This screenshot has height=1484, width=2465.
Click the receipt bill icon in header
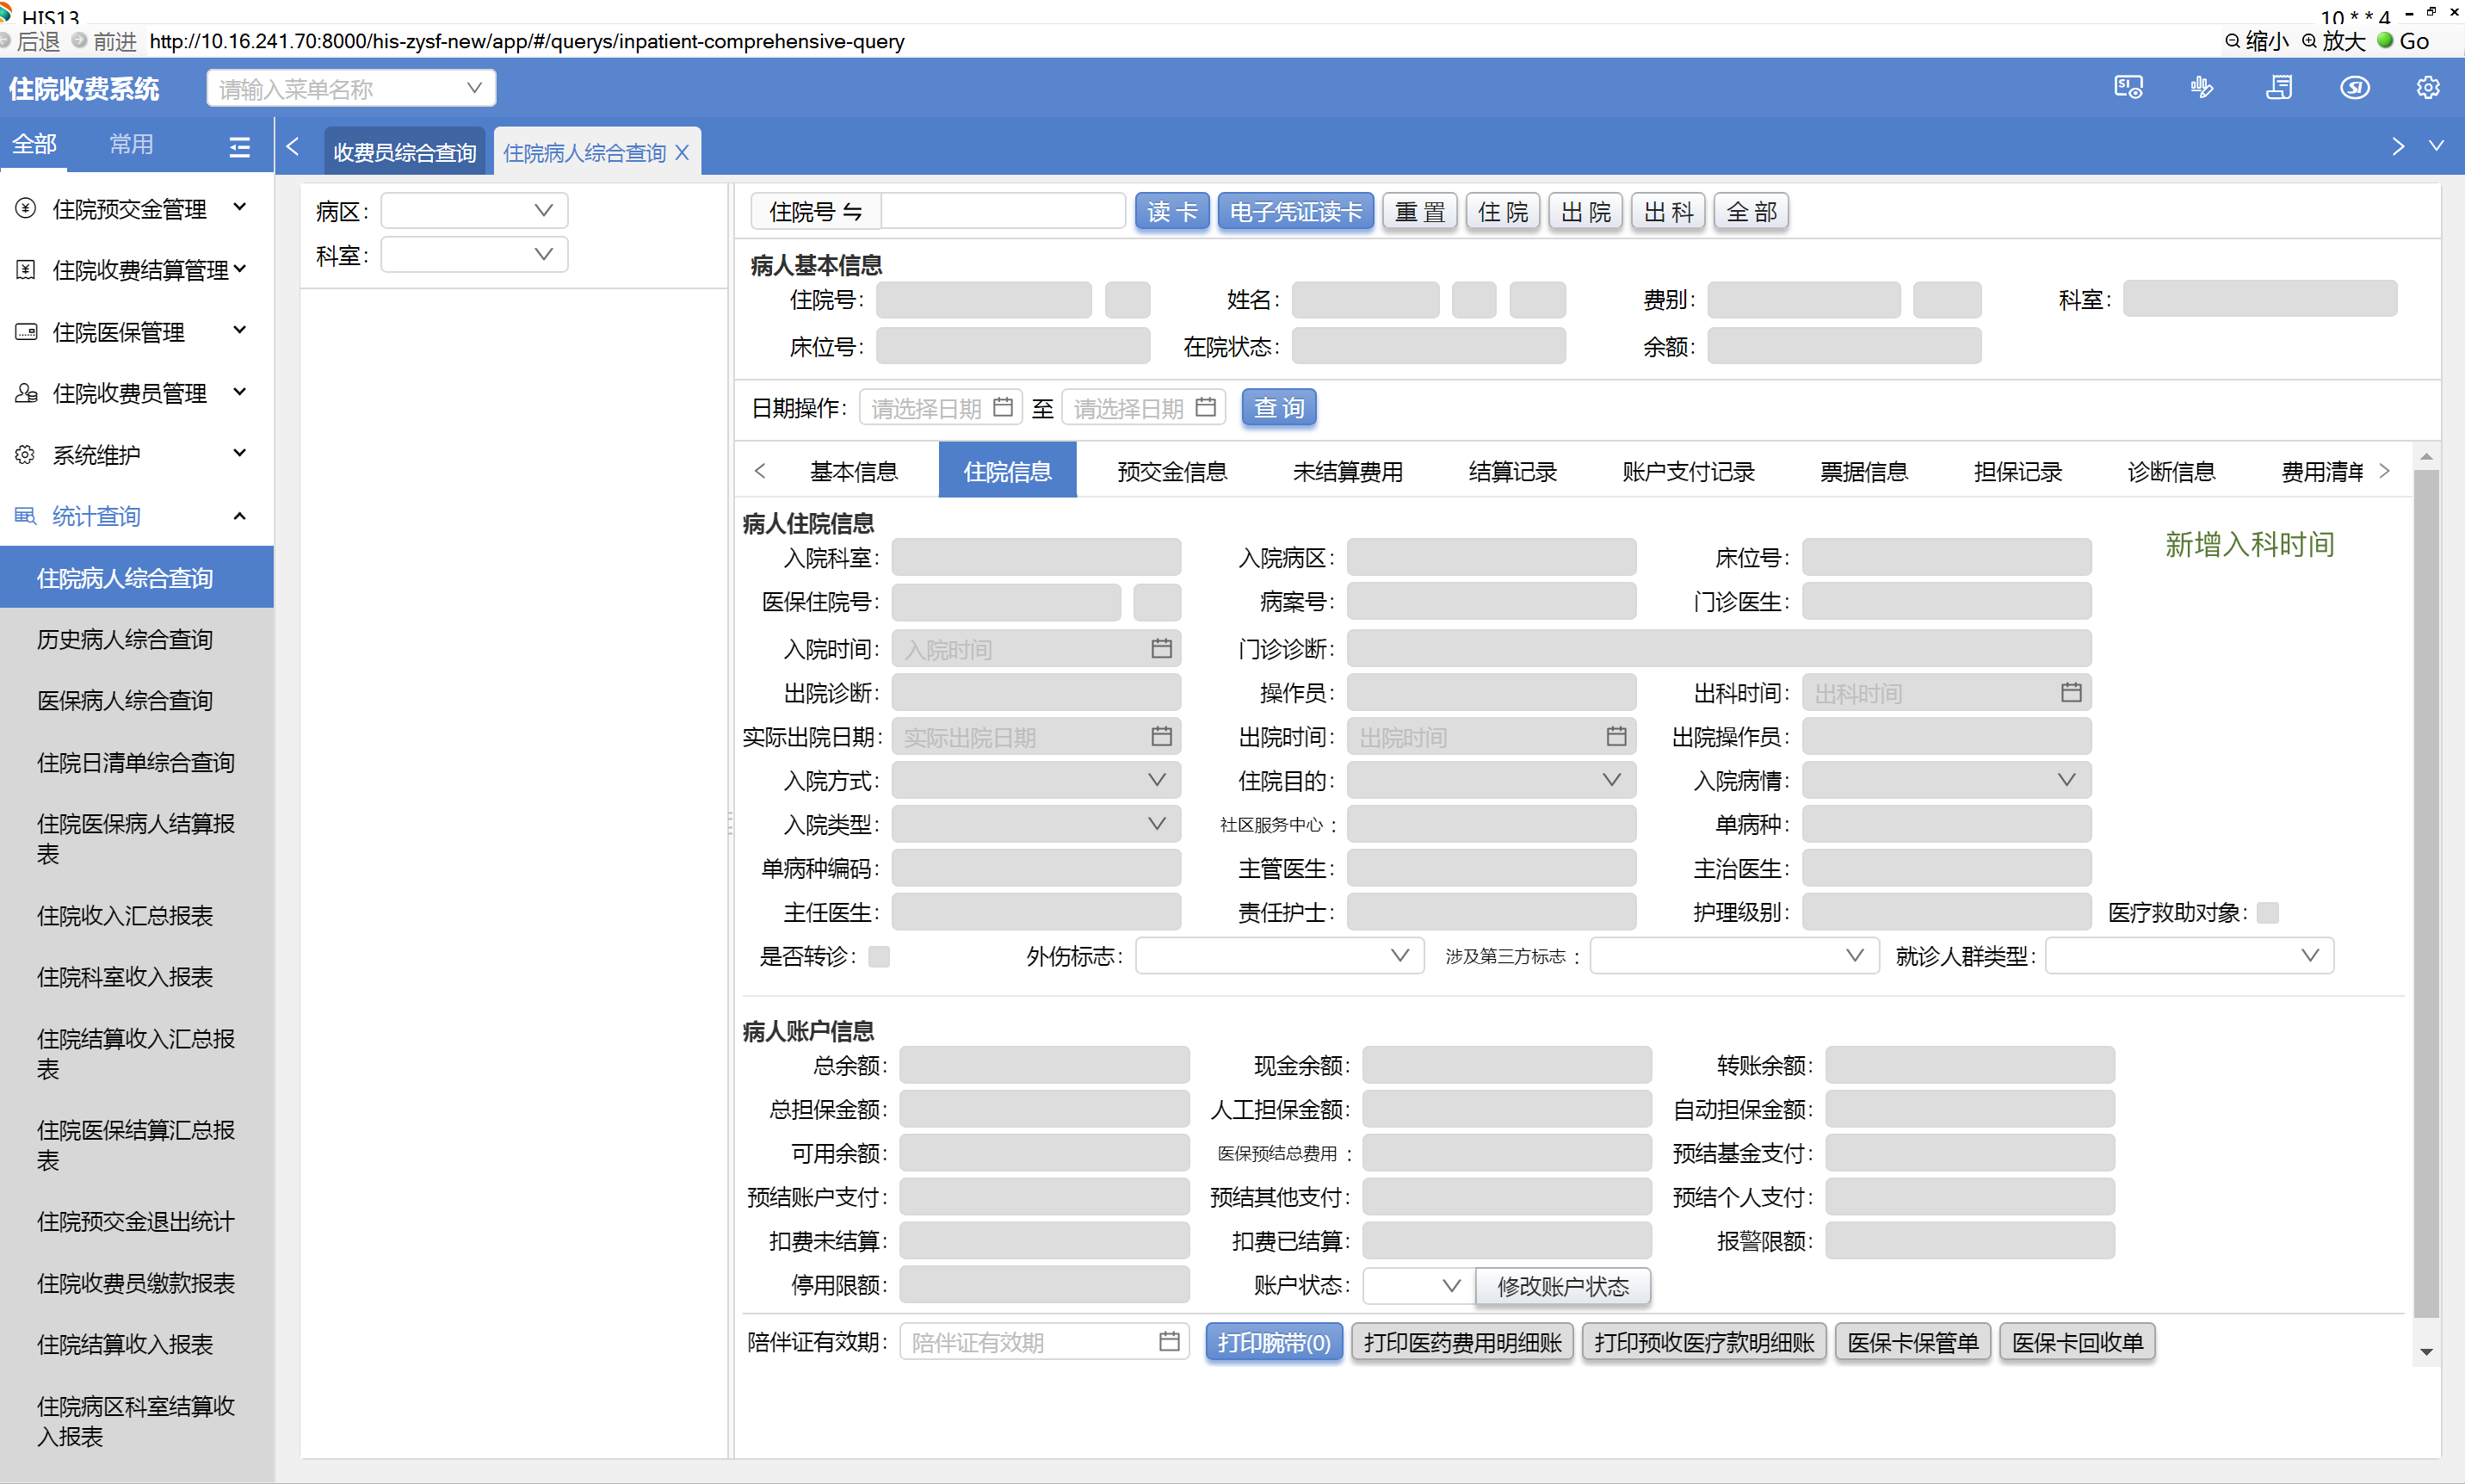[2279, 88]
